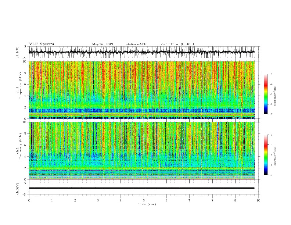
Task: Click the lower log(PSD) color bar
Action: click(x=266, y=155)
